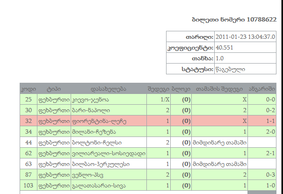
Task: Click 'მიმდინარე თამაში' in the ბილბაო-ჰერკულესი row
Action: pyautogui.click(x=219, y=164)
